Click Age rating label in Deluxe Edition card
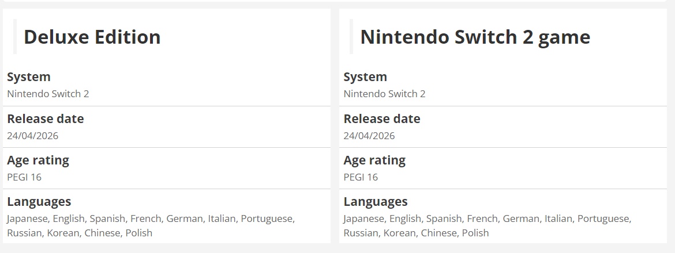The image size is (675, 253). 37,160
